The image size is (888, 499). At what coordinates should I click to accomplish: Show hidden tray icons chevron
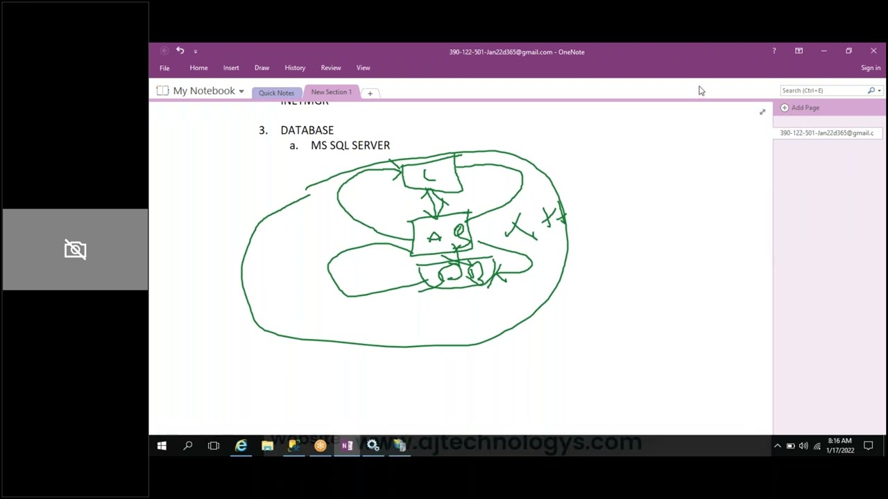point(777,446)
